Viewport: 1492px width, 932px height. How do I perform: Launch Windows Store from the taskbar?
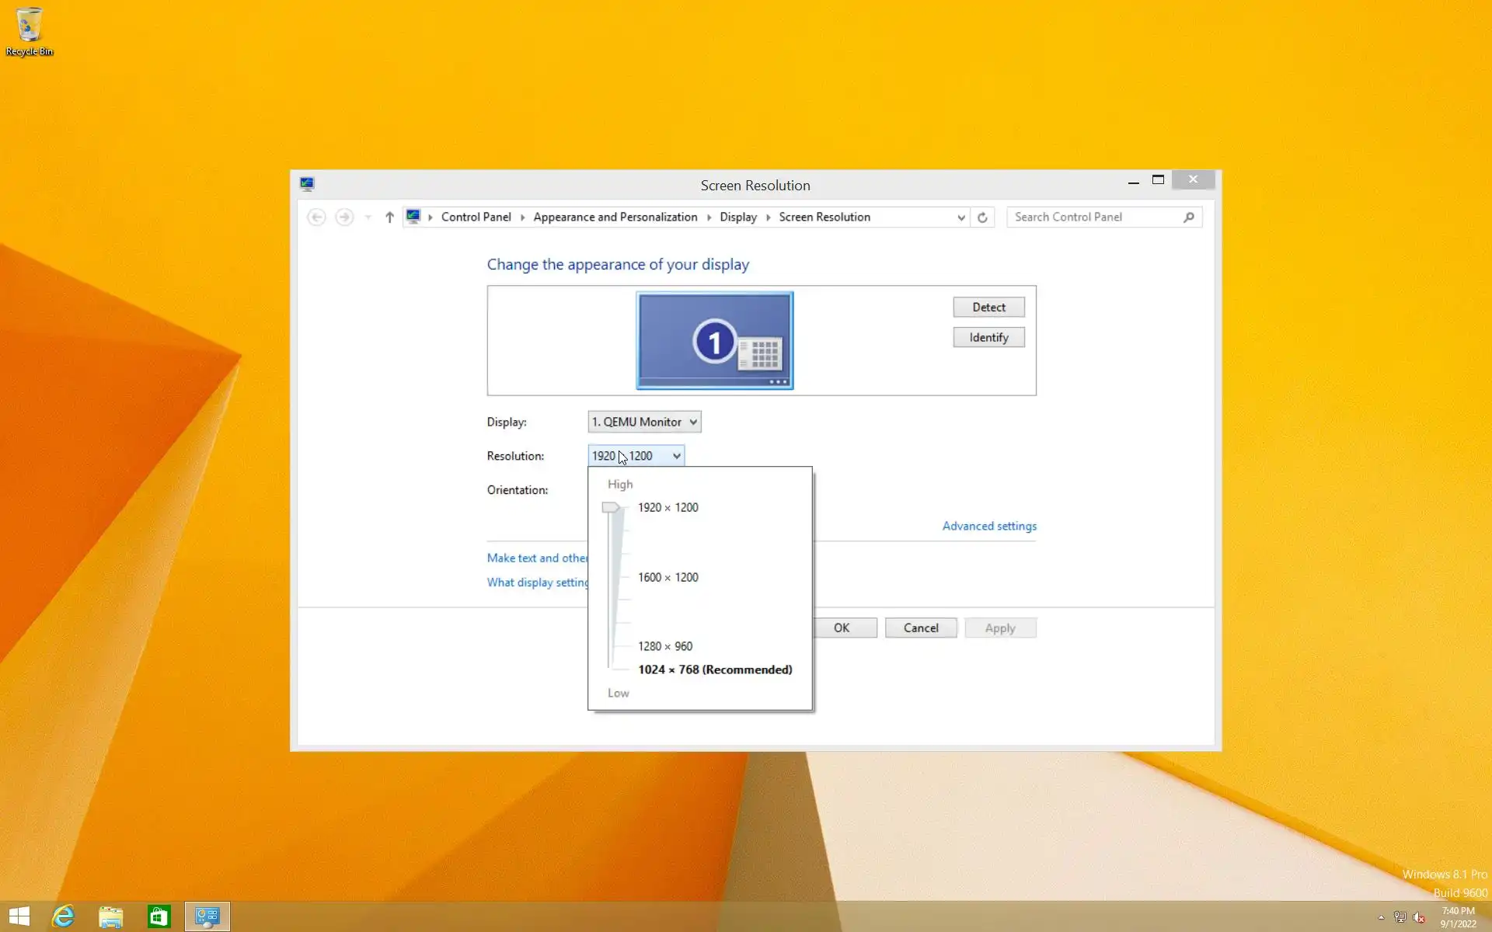(159, 916)
